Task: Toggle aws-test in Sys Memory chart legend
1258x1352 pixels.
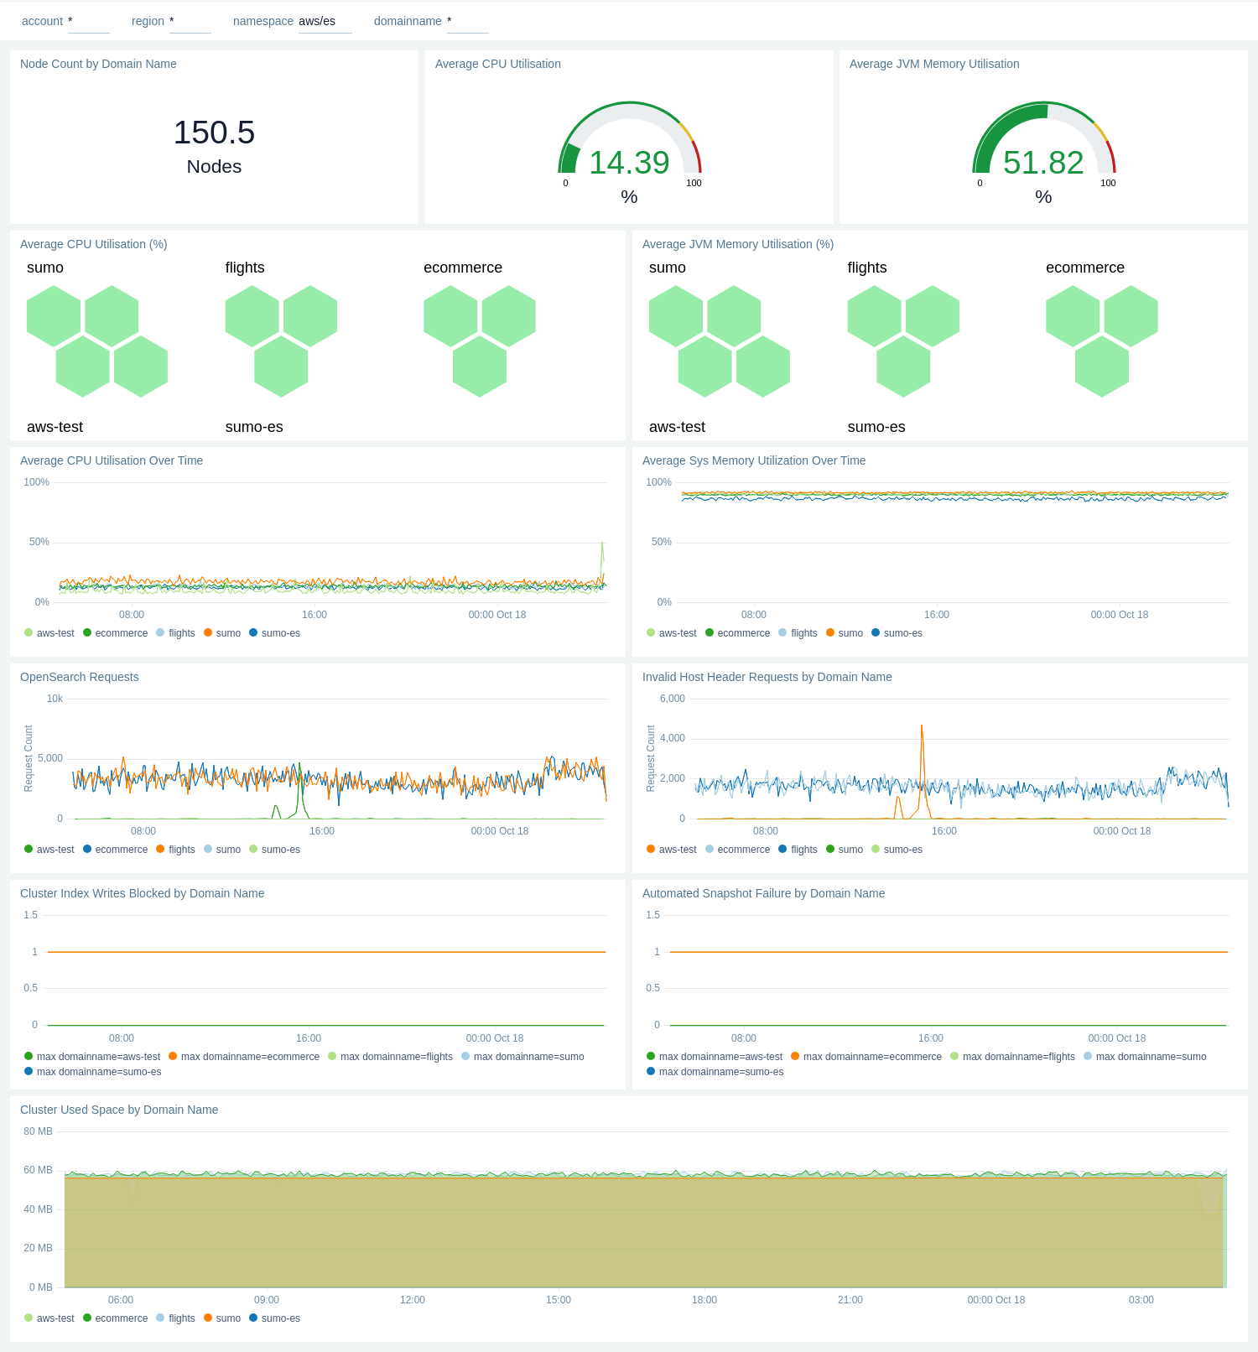Action: pyautogui.click(x=672, y=633)
